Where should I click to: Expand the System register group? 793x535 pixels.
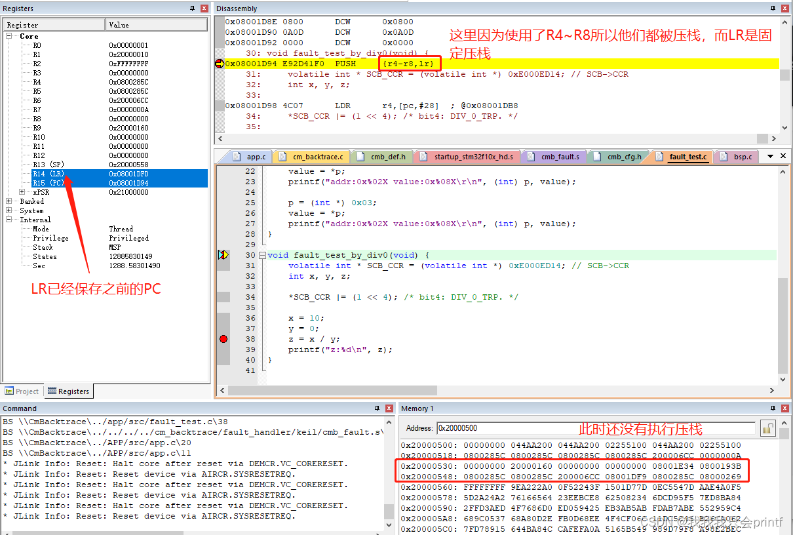10,210
